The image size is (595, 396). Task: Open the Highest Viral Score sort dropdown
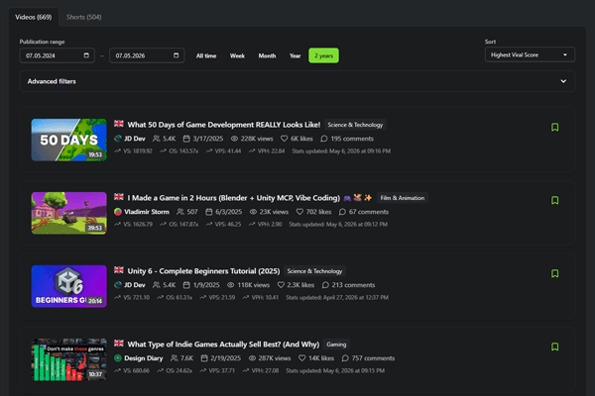[x=530, y=55]
